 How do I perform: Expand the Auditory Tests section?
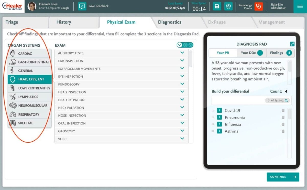tap(182, 53)
